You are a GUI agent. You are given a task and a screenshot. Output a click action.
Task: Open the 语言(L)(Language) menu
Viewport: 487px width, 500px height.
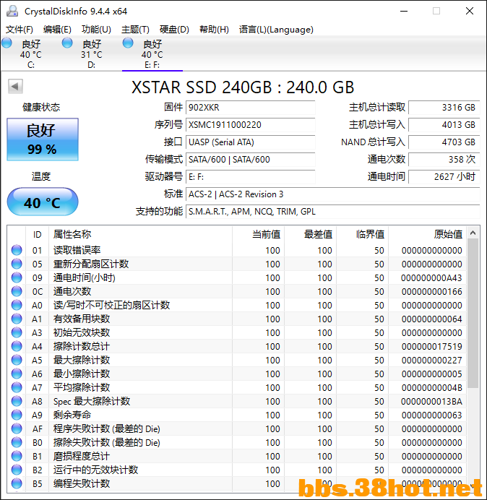(276, 30)
